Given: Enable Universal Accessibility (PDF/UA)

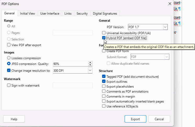Looking at the screenshot, I should coord(104,33).
